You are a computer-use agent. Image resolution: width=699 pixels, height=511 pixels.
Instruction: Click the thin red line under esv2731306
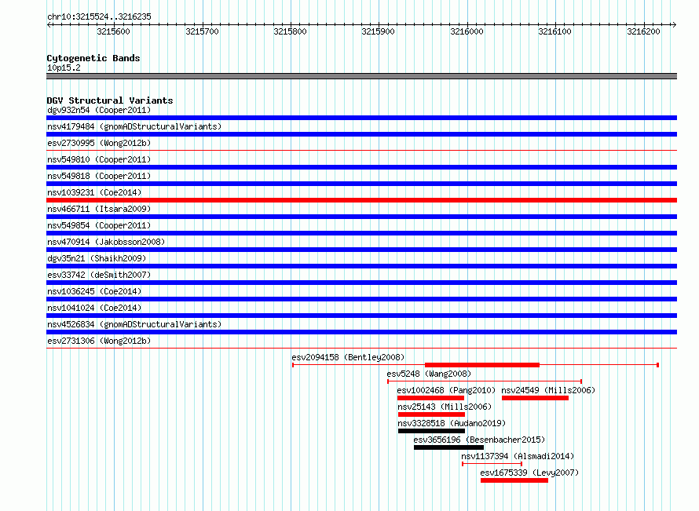click(x=361, y=349)
